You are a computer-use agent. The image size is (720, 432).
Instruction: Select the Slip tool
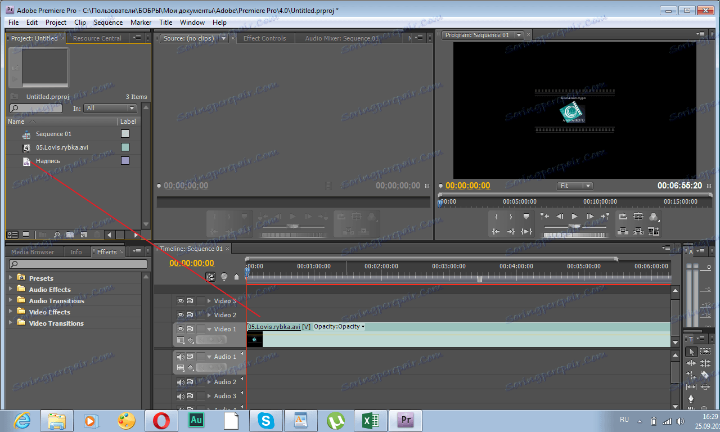pos(691,386)
